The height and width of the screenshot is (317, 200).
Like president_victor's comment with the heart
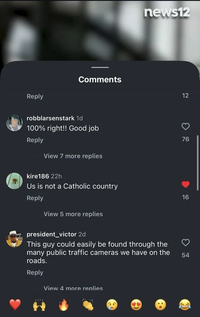[185, 243]
